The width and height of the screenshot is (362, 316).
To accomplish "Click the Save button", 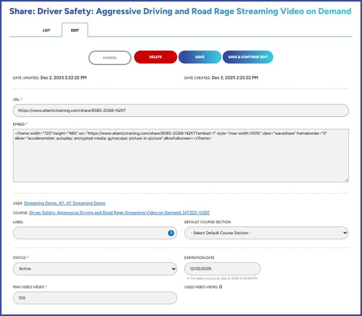I will pyautogui.click(x=199, y=57).
